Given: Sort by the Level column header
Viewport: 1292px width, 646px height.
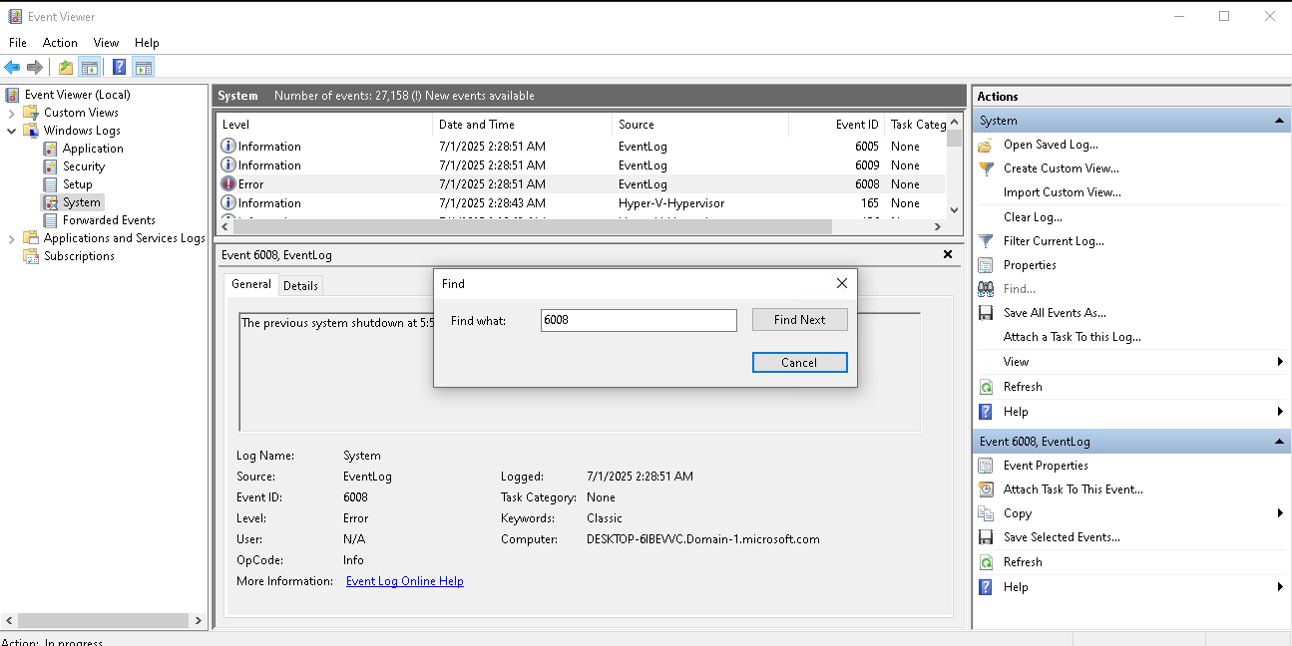Looking at the screenshot, I should (324, 125).
